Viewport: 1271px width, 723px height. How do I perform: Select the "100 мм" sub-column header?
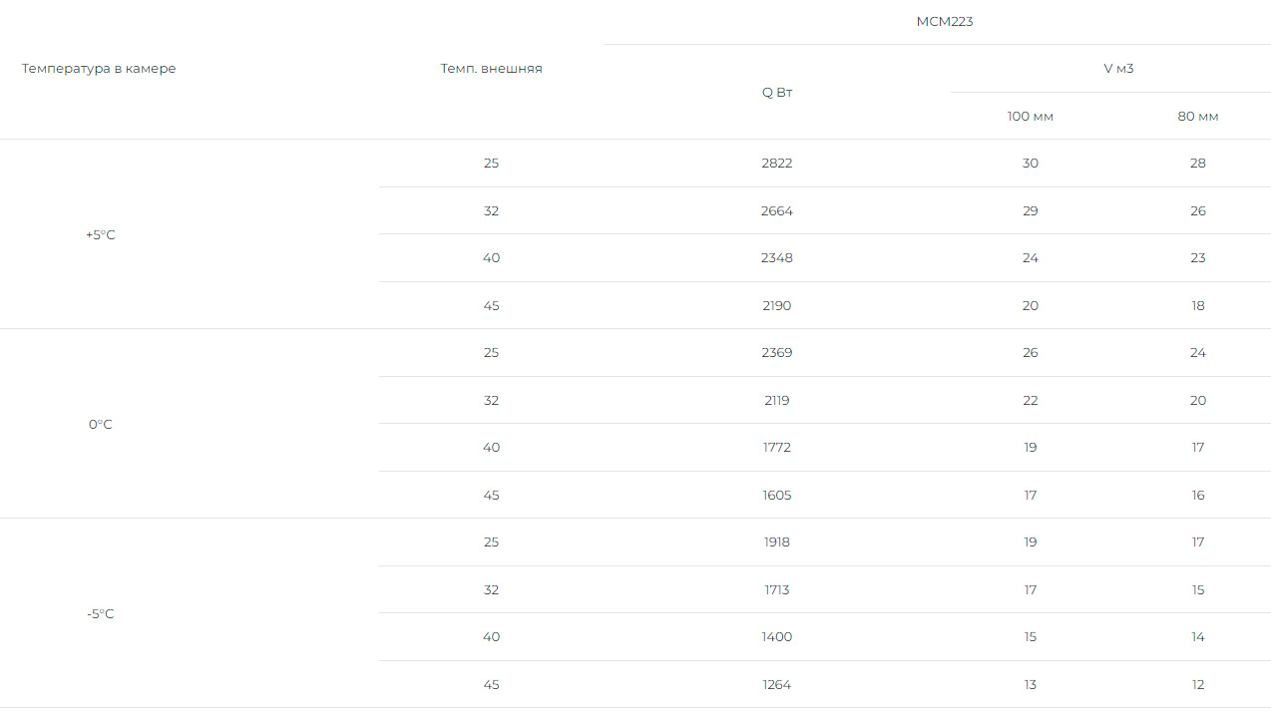point(1030,117)
